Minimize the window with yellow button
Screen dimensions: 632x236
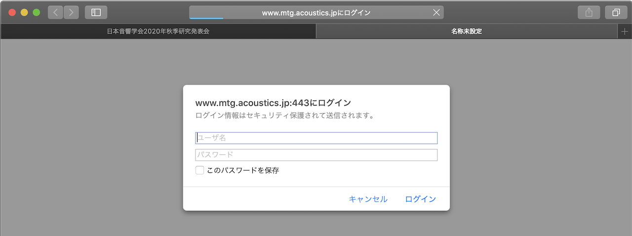tap(24, 12)
